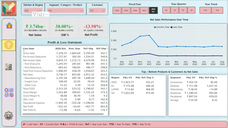Select the Total Post Invoice Deduction row
228x128 pixels.
(65, 71)
